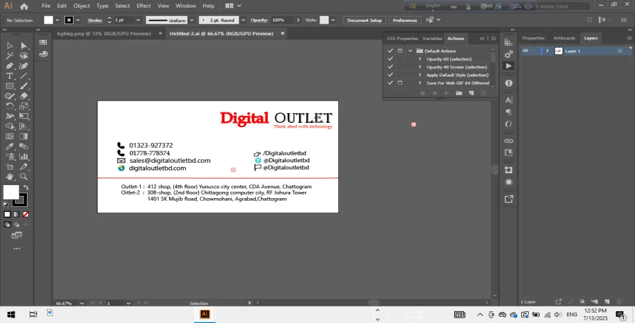This screenshot has height=323, width=635.
Task: Hide Layer 1 with eye icon
Action: [525, 51]
